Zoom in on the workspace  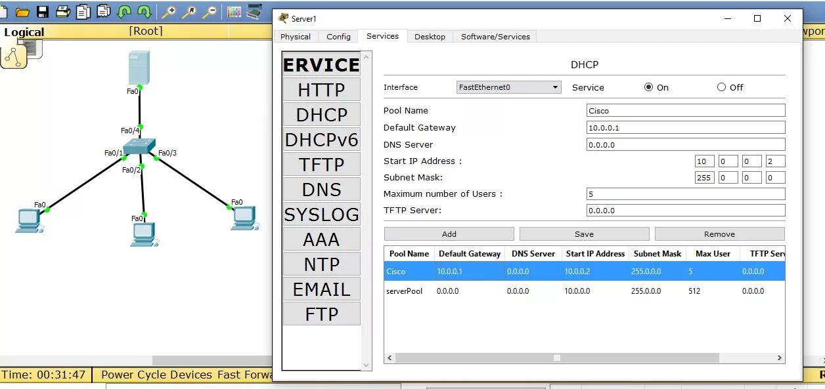[170, 11]
